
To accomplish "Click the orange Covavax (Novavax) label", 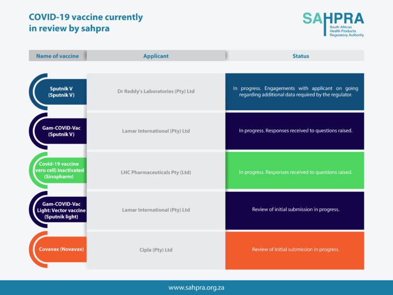I will tap(62, 249).
